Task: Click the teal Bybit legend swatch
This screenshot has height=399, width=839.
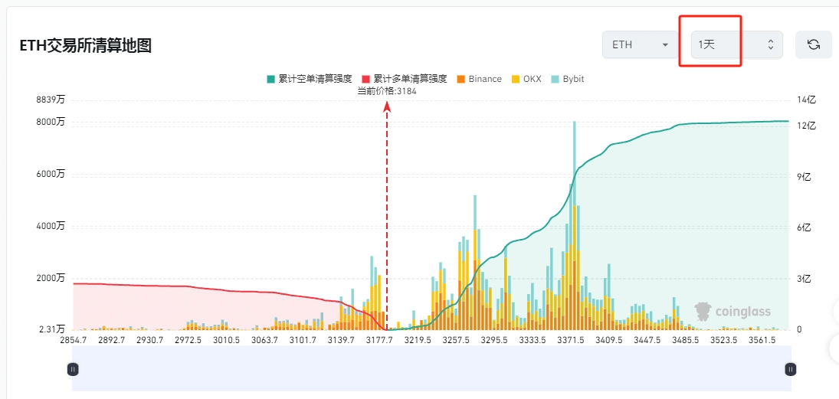Action: 556,79
